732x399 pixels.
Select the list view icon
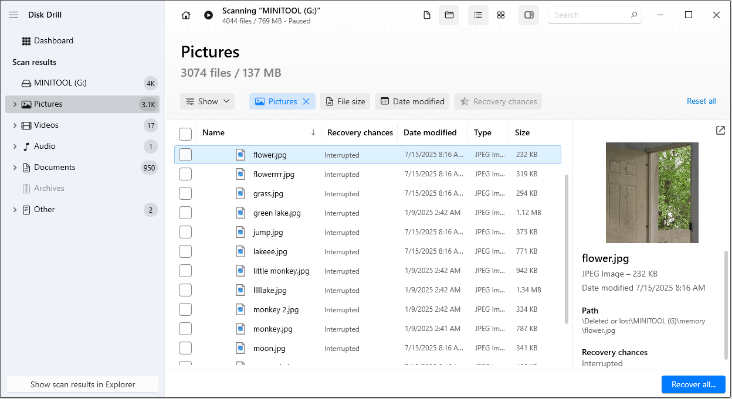coord(478,15)
